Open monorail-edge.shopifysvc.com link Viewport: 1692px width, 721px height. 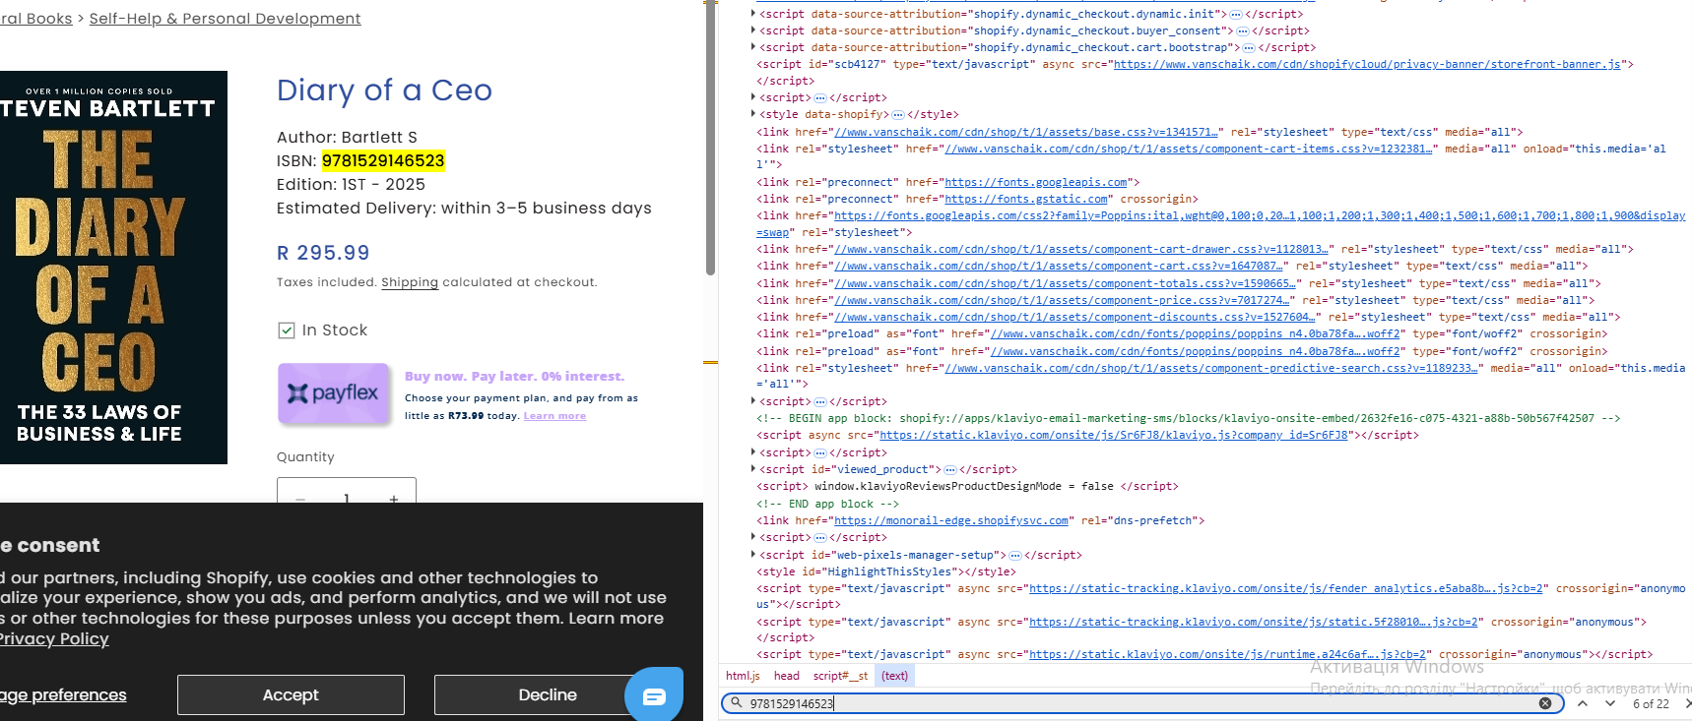[951, 520]
